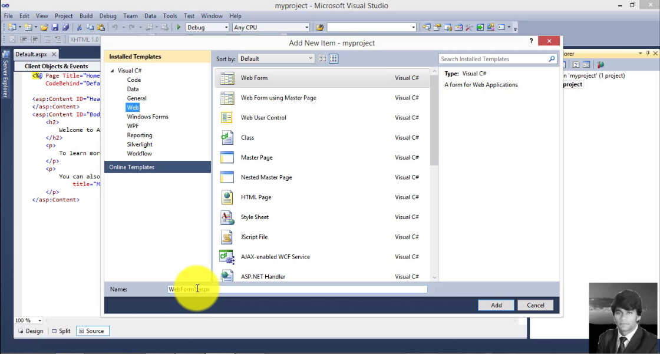Open the New Project icon dropdown arrow
Viewport: 660px width, 354px height.
coord(20,27)
